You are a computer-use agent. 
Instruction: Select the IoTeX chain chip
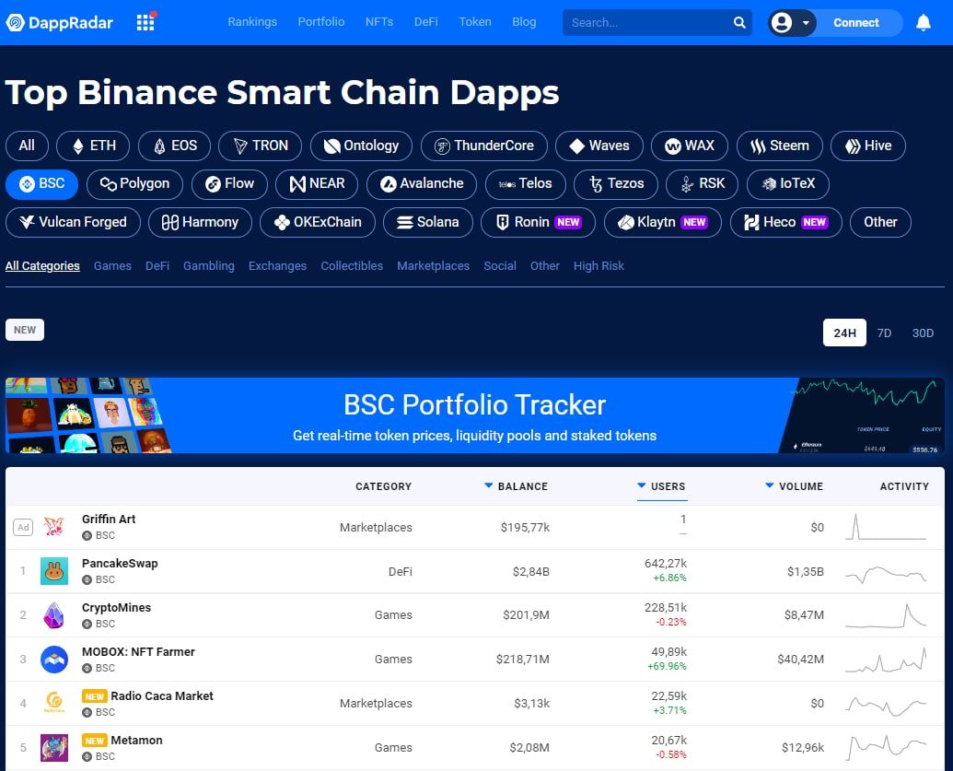787,184
